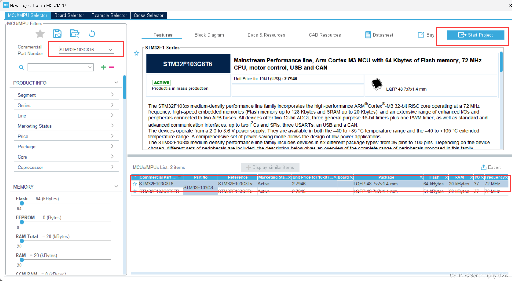512x281 pixels.
Task: Select the STM32F103C8T6 row
Action: (320, 184)
